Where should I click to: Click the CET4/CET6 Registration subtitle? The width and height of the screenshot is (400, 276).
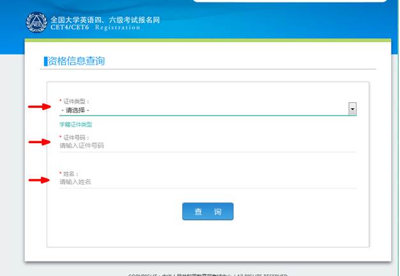[95, 27]
